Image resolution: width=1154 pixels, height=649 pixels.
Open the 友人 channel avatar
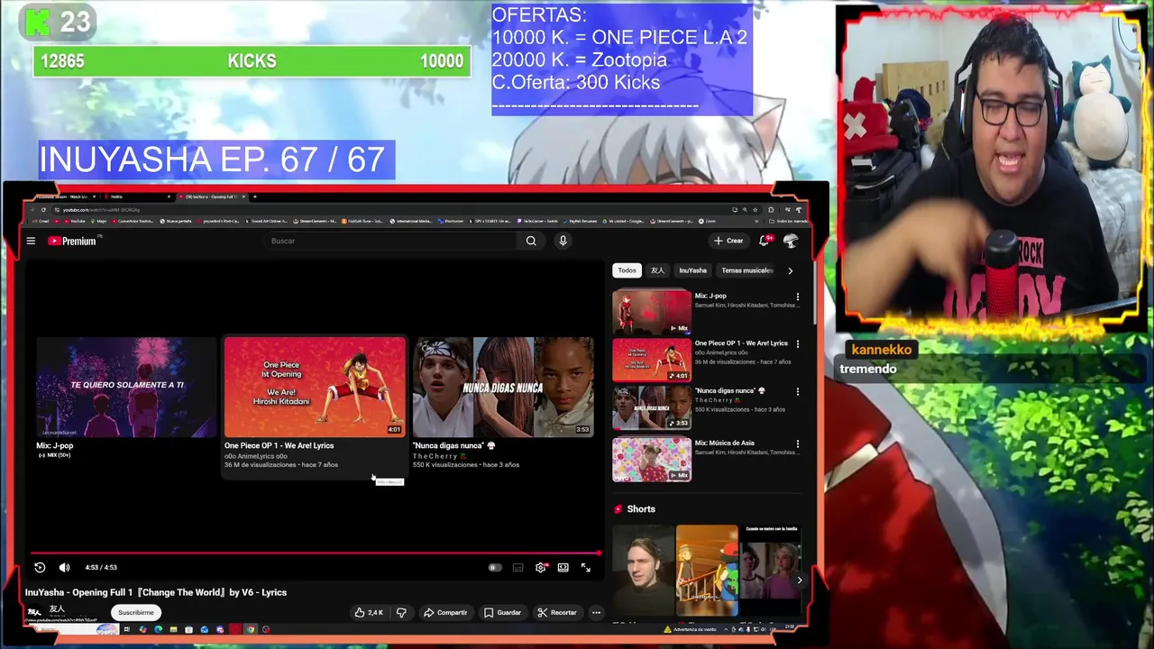coord(33,612)
